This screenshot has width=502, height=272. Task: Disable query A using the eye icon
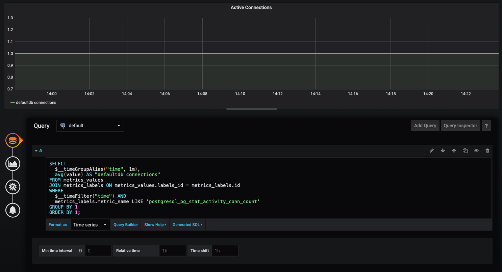click(x=476, y=151)
